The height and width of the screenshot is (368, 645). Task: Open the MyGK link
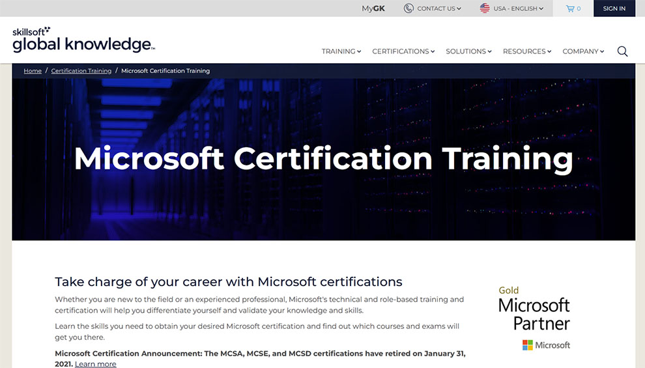(x=373, y=8)
